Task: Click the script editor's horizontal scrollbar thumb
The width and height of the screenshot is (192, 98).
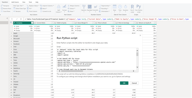Action: click(72, 71)
